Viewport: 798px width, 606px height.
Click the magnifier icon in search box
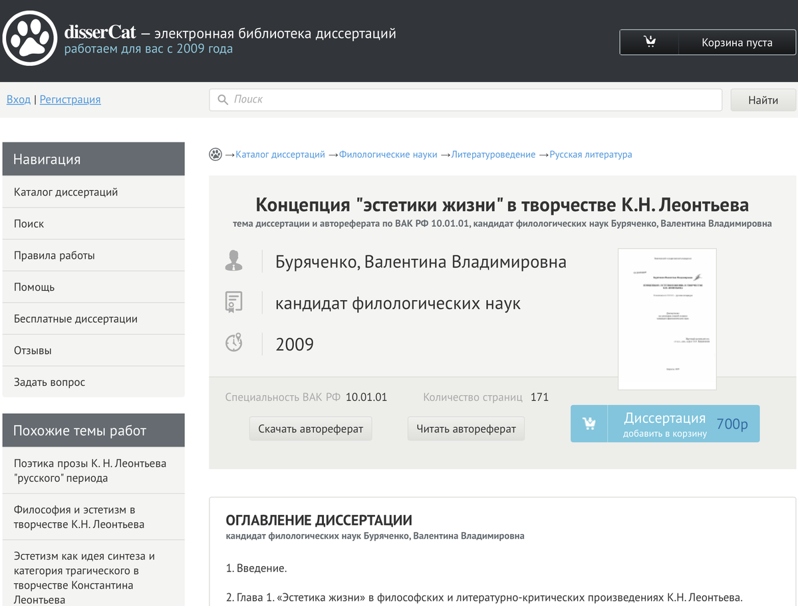click(x=223, y=100)
